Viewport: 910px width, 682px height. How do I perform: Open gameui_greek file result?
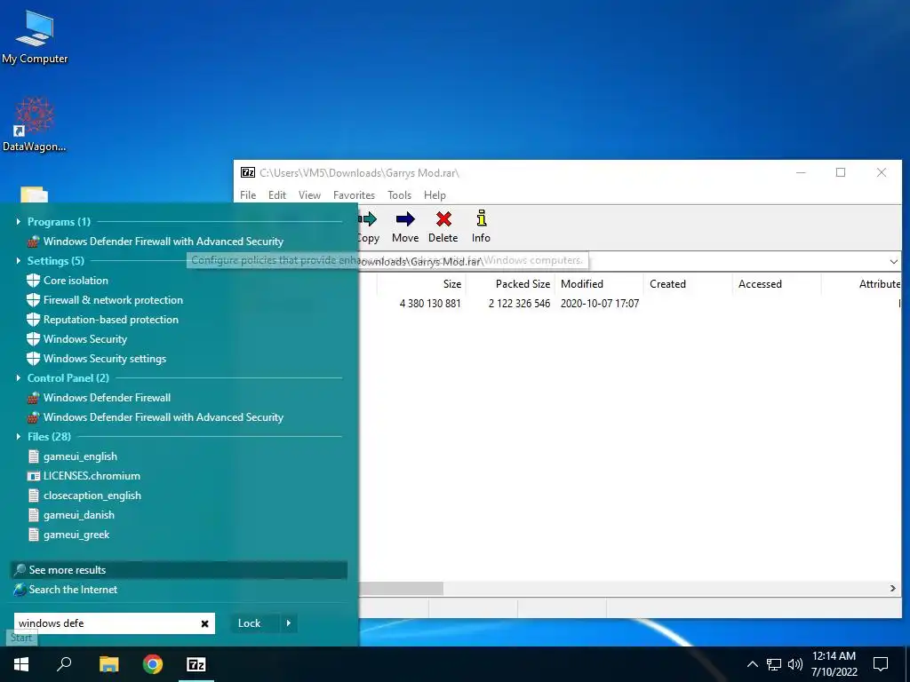point(68,535)
